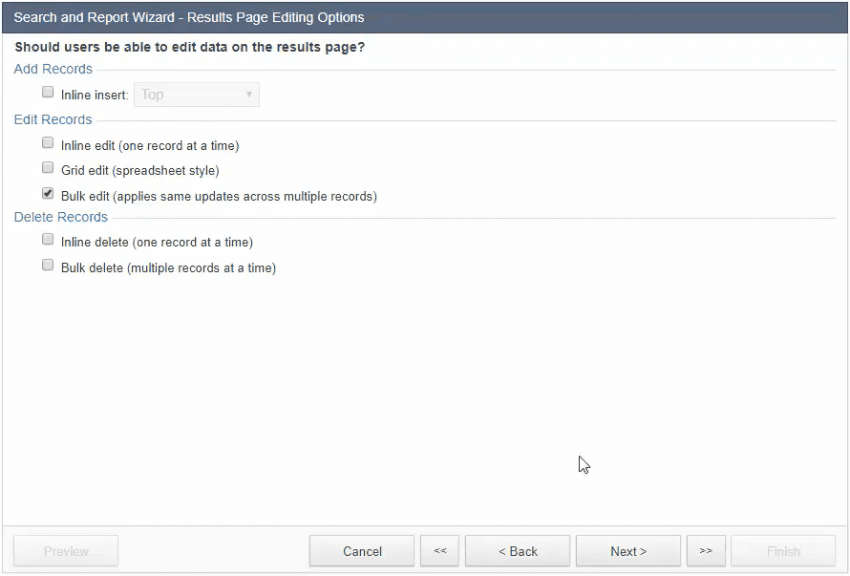The image size is (850, 576).
Task: Jump to first step with << button
Action: [440, 551]
